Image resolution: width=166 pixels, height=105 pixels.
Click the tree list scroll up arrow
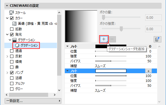[59, 13]
